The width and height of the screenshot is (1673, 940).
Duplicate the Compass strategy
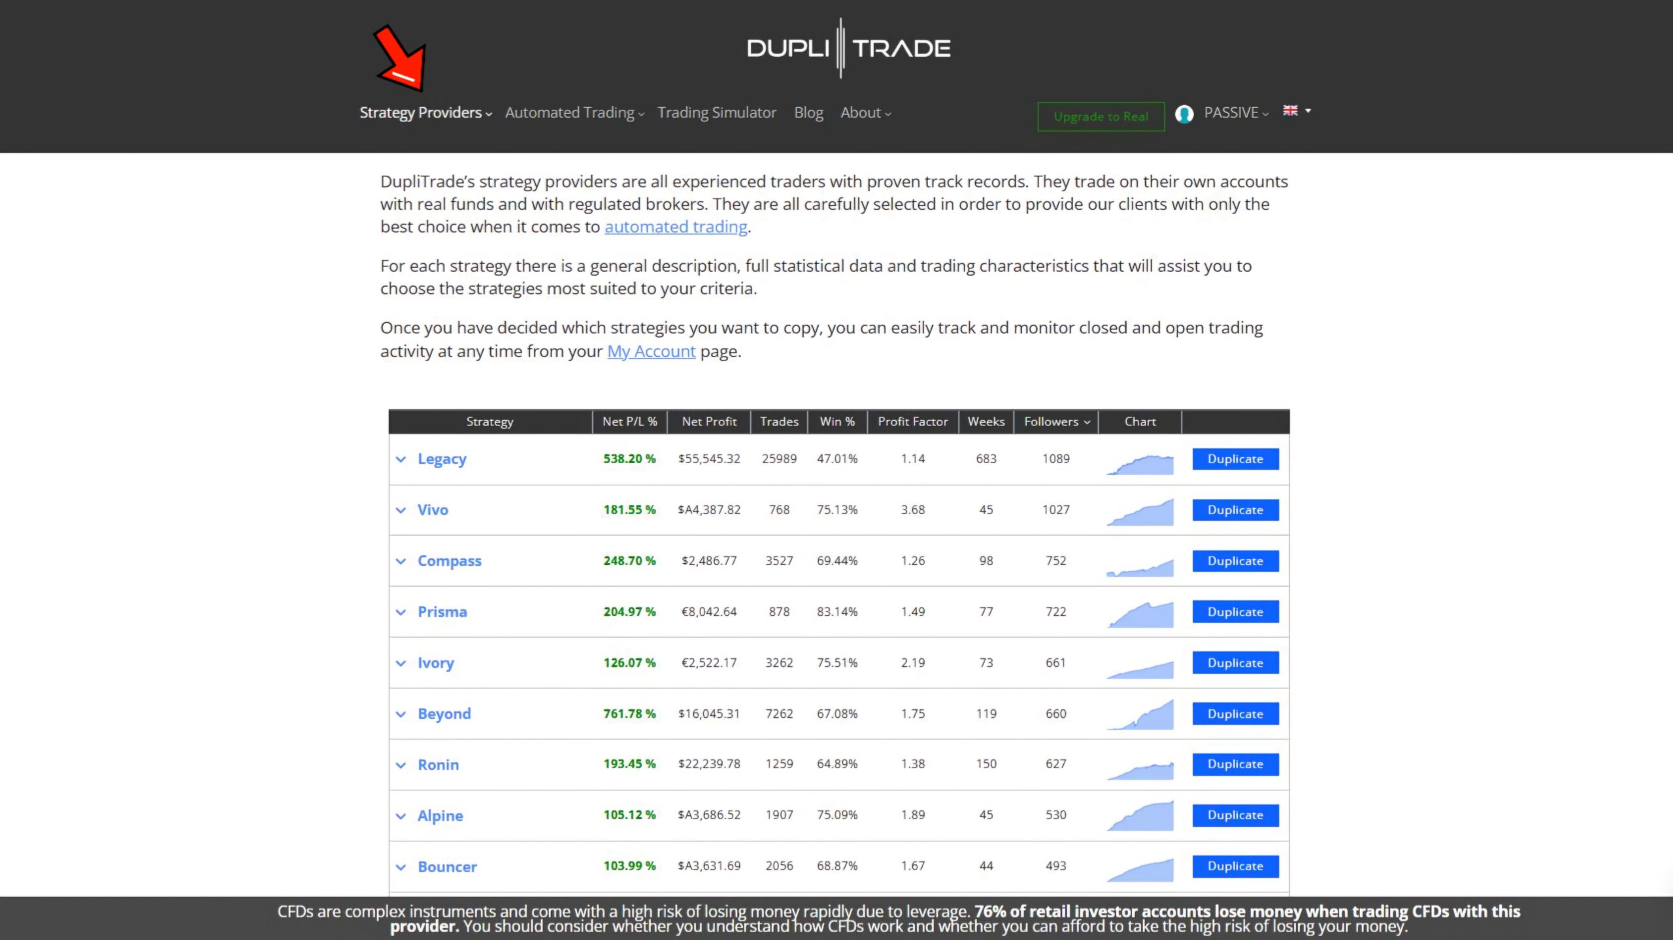point(1235,560)
